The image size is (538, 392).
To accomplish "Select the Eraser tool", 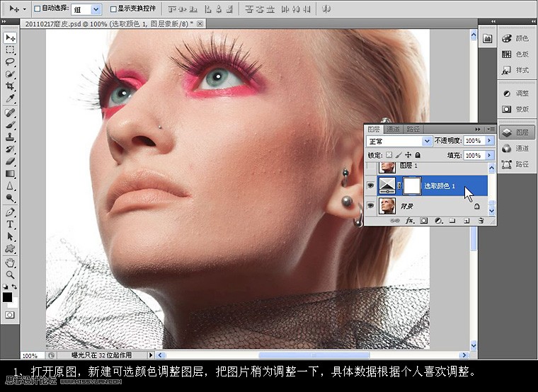I will (x=10, y=161).
